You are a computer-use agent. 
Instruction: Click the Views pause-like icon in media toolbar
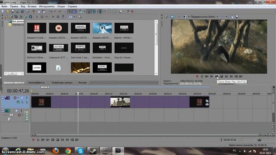pyautogui.click(x=70, y=17)
